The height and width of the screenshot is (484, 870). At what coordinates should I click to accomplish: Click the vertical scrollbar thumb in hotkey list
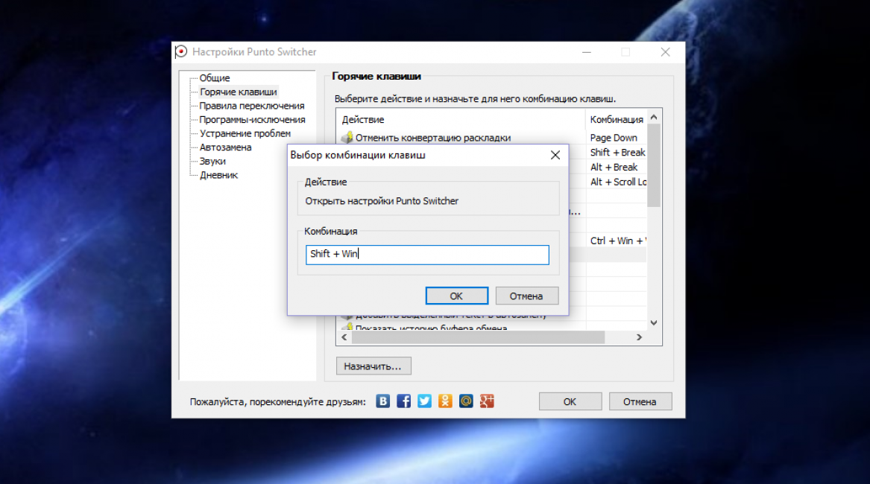click(x=654, y=165)
